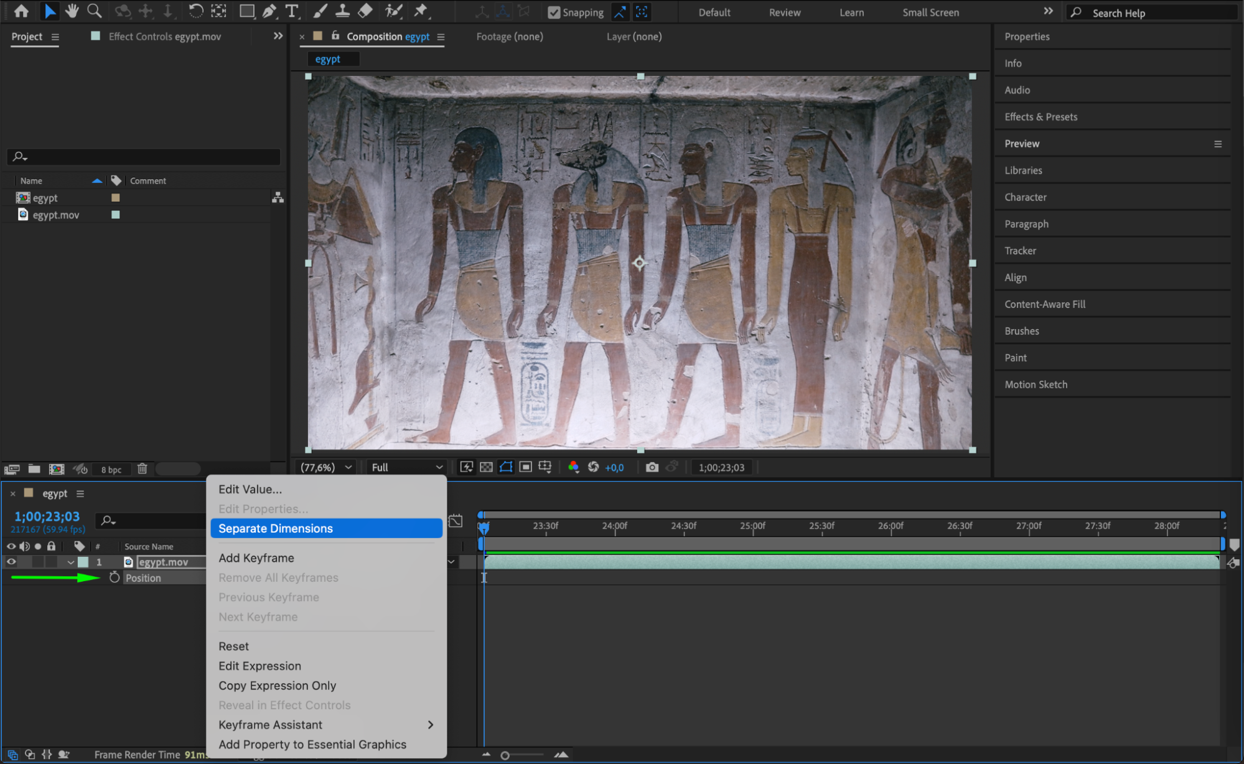
Task: Select the Pen tool
Action: click(269, 11)
